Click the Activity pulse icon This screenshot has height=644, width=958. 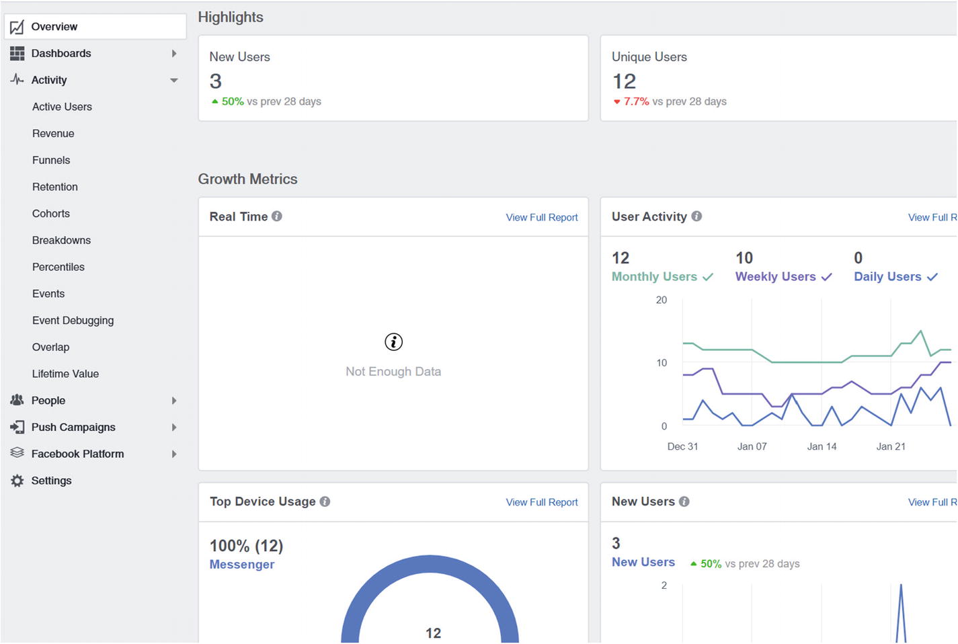point(17,79)
